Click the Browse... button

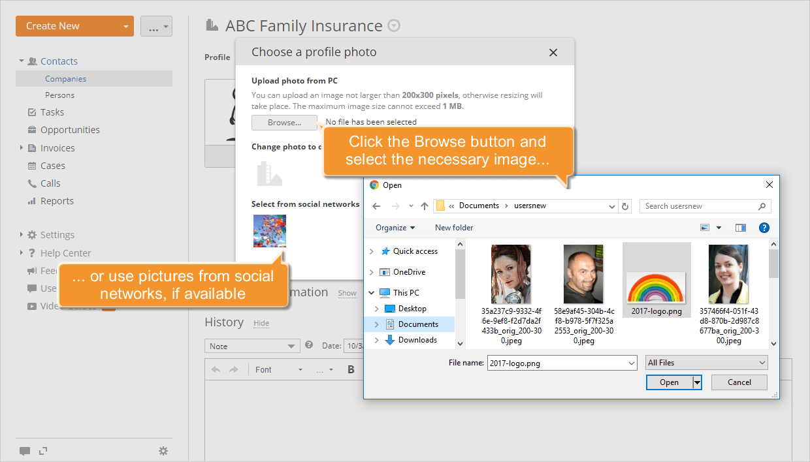tap(284, 123)
